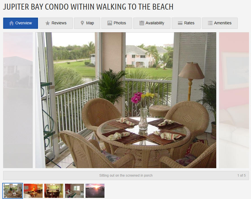
Task: Click the calendar icon beside Availability
Action: (x=142, y=23)
